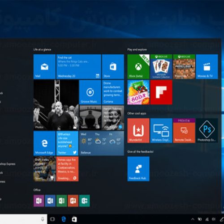Open the Wireless Display tile

[161, 130]
